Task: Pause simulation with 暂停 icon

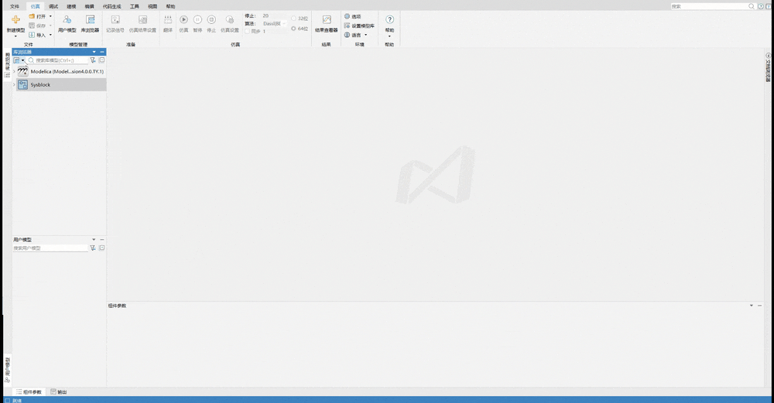Action: 197,19
